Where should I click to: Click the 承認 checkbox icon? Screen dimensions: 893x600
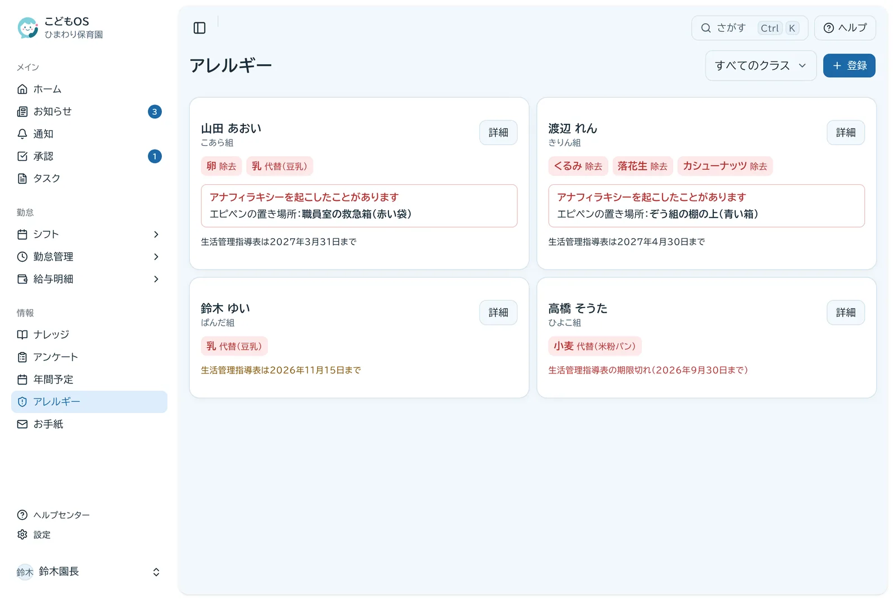click(22, 156)
